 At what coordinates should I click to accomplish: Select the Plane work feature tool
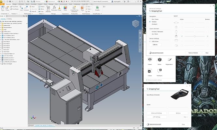pos(82,7)
